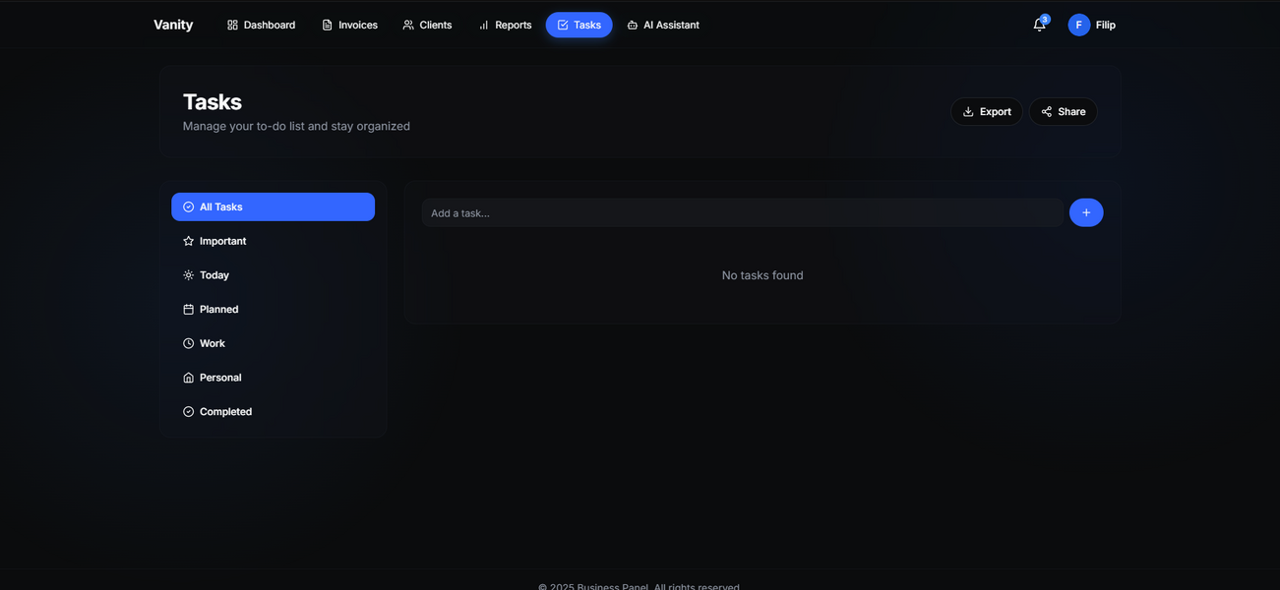Select the active Tasks nav tab
The width and height of the screenshot is (1280, 590).
click(x=579, y=26)
